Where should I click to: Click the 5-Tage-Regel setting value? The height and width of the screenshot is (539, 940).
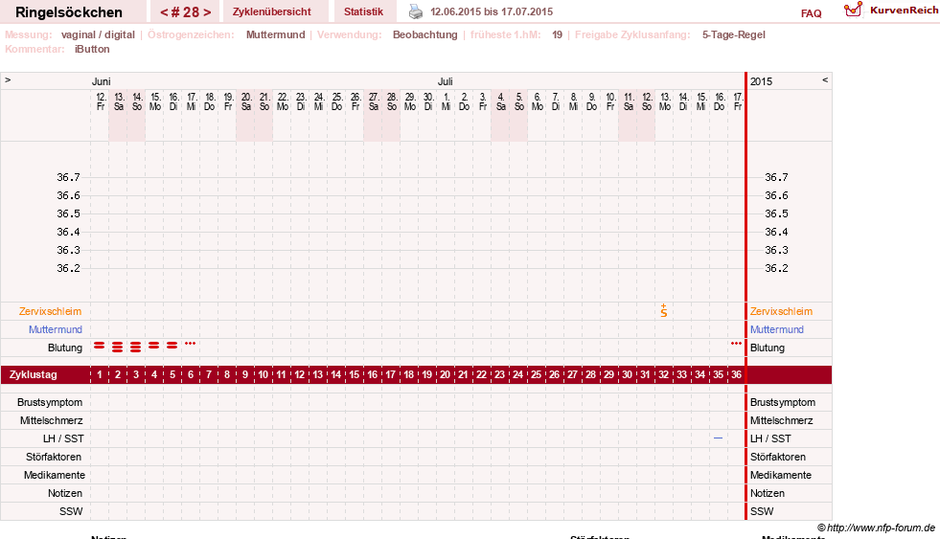734,34
